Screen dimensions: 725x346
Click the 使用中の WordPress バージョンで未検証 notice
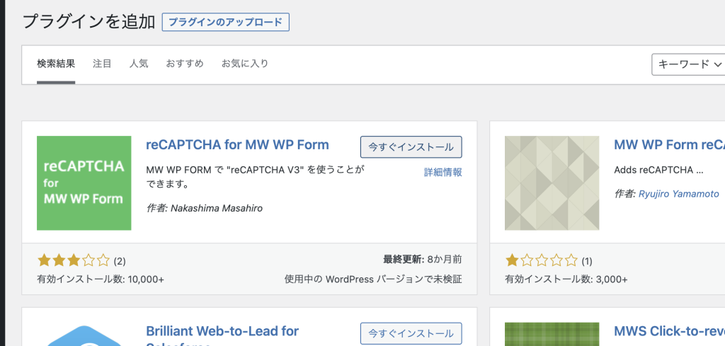point(373,279)
